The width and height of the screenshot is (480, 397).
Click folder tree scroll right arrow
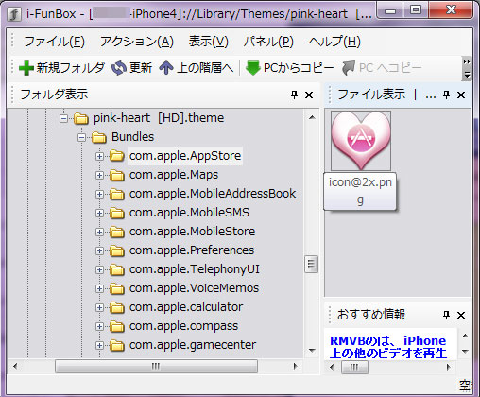coord(295,366)
